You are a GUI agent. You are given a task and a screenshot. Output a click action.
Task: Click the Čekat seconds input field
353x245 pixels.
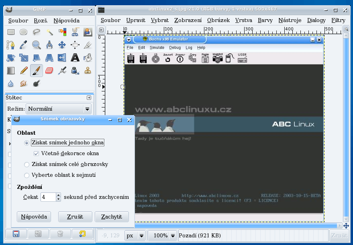48,197
